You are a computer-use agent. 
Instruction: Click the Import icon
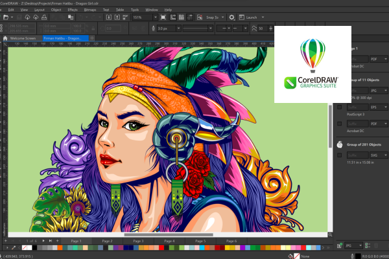[x=109, y=17]
